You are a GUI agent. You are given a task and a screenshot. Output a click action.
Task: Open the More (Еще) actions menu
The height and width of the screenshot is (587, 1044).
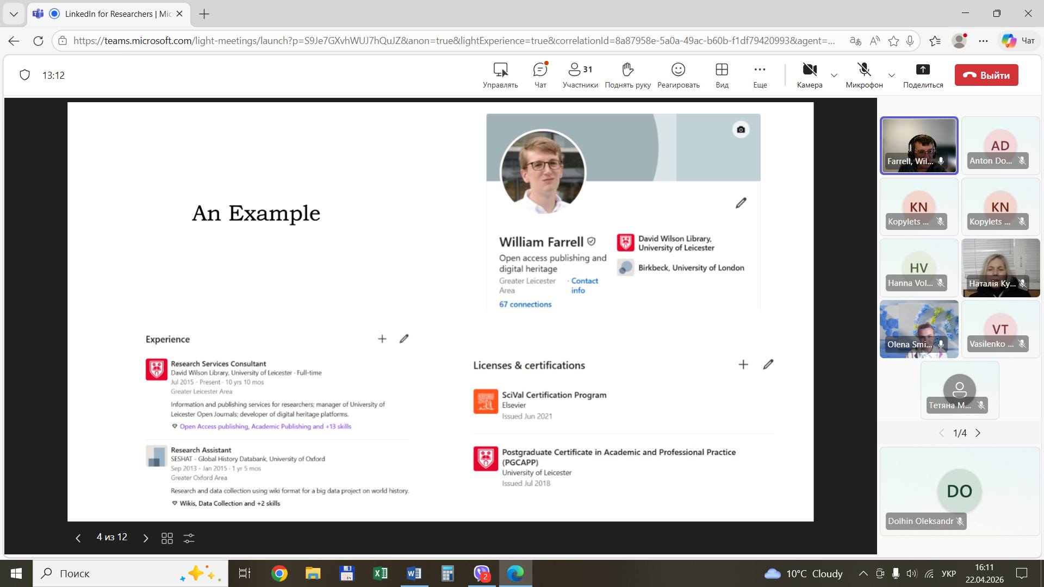coord(760,75)
